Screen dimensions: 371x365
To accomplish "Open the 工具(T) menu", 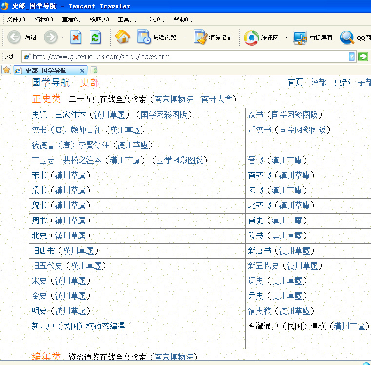I will point(127,19).
